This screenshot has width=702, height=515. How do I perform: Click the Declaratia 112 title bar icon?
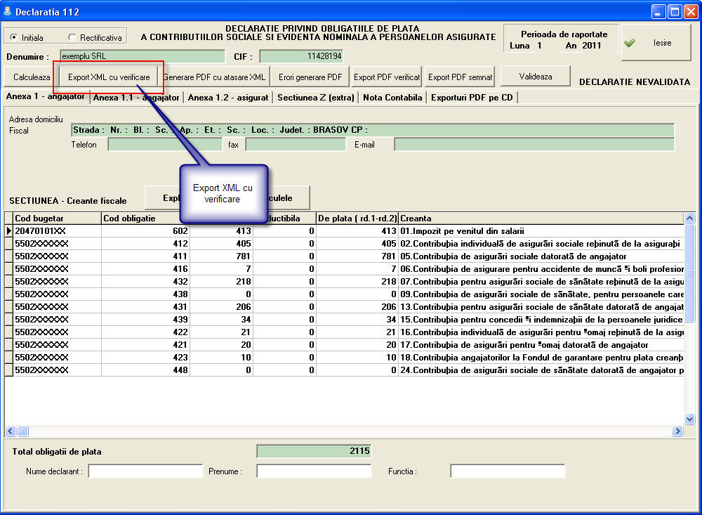click(8, 12)
